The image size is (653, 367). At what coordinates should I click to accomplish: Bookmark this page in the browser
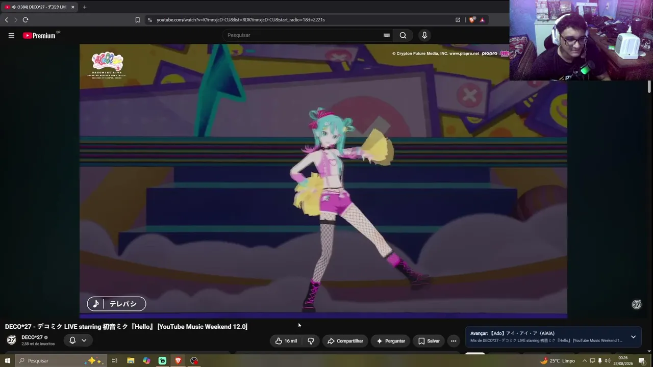(137, 20)
